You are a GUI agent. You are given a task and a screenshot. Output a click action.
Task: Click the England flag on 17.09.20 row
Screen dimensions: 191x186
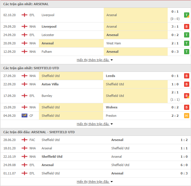[24, 96]
